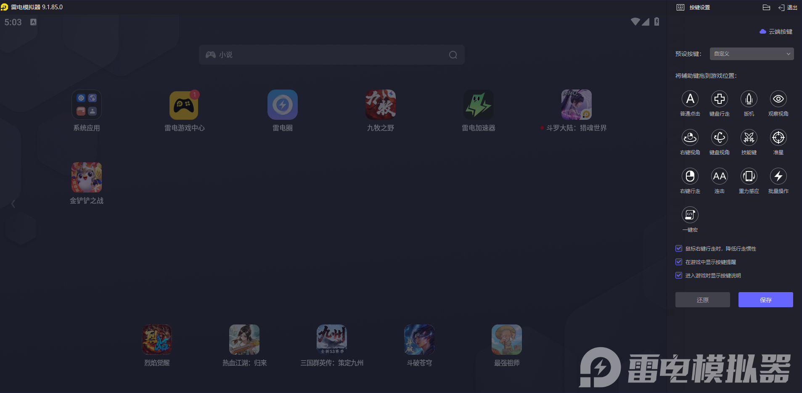Screen dimensions: 802x393
Task: Toggle 鼠标右键行走时，降低行走惯性 checkbox
Action: (678, 248)
